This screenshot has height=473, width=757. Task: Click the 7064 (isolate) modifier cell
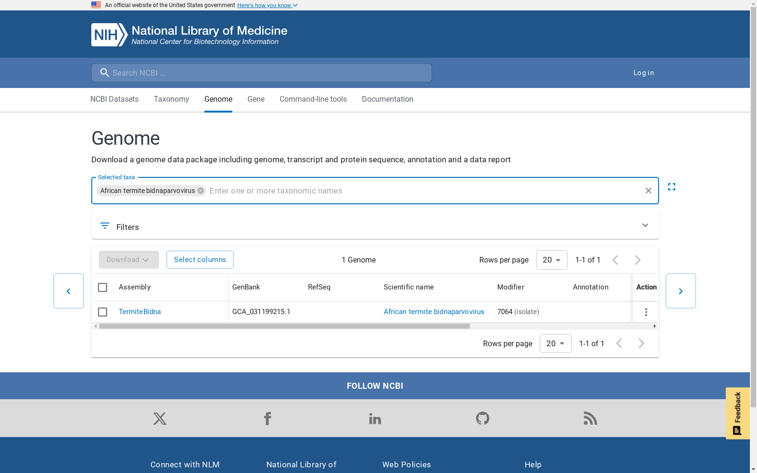[518, 312]
